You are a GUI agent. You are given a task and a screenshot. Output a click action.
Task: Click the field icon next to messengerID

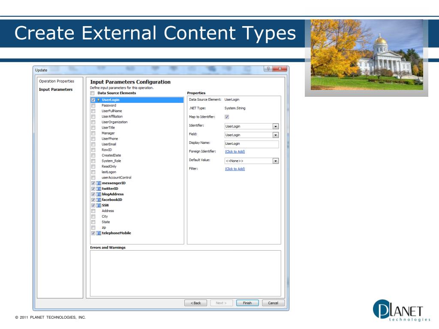tap(99, 183)
